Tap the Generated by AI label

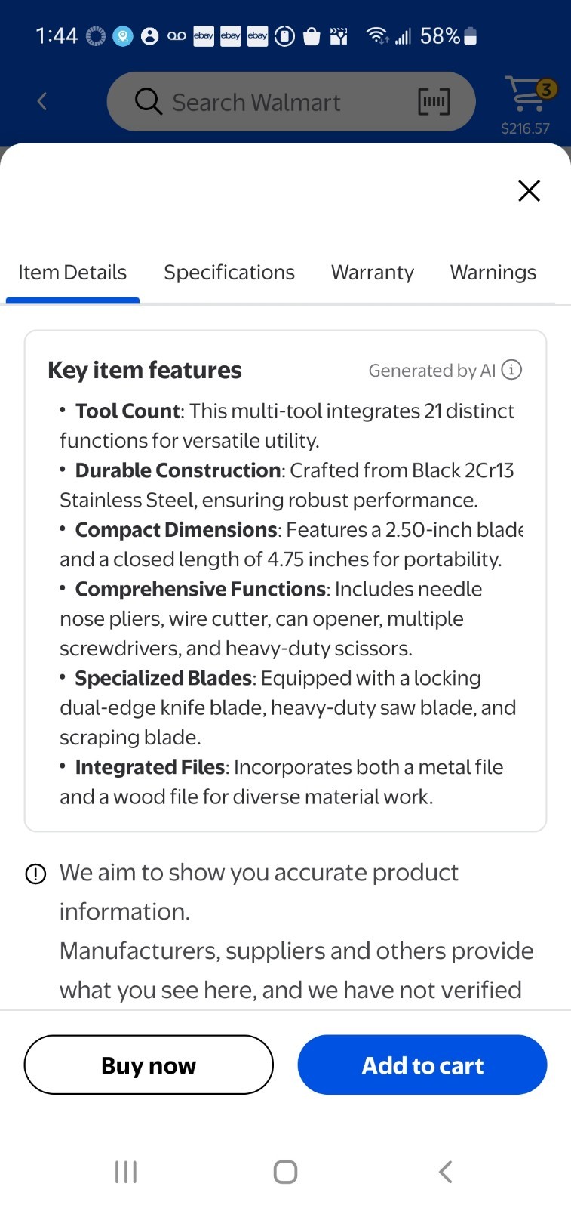(x=432, y=371)
